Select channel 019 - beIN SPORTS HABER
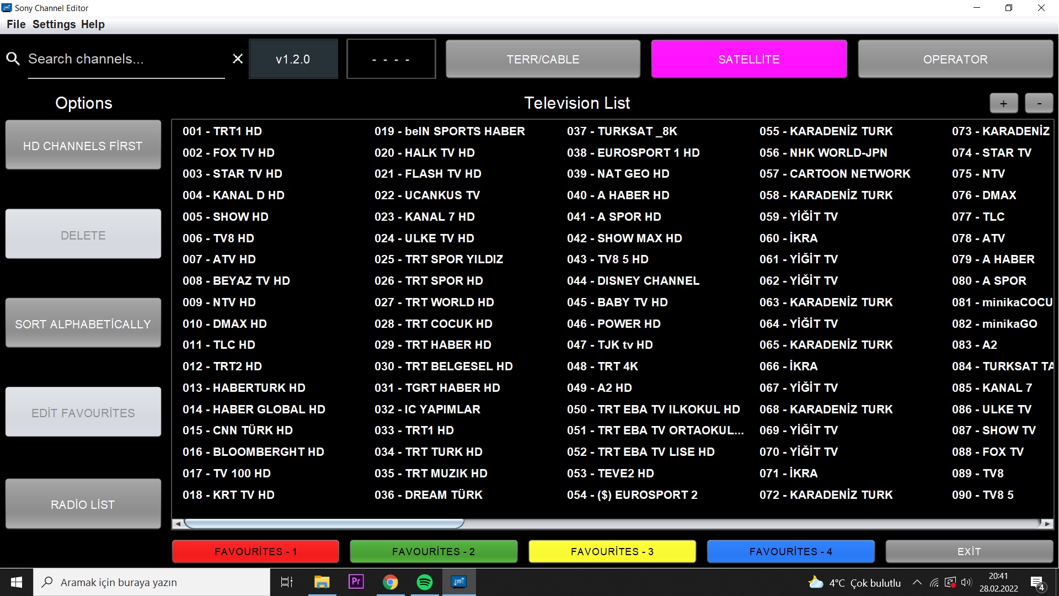This screenshot has height=596, width=1059. (450, 131)
